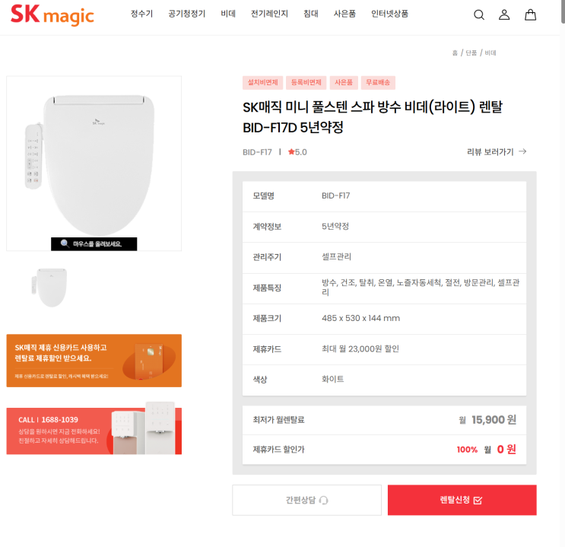Click the headset icon on 간편상담 button
This screenshot has height=547, width=565.
pos(324,500)
